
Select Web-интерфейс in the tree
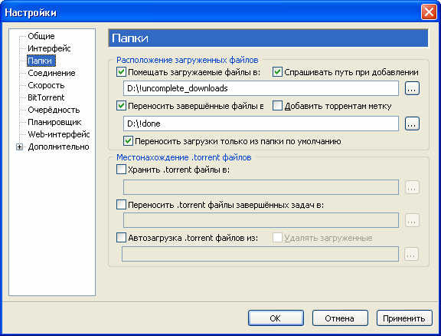tap(59, 134)
